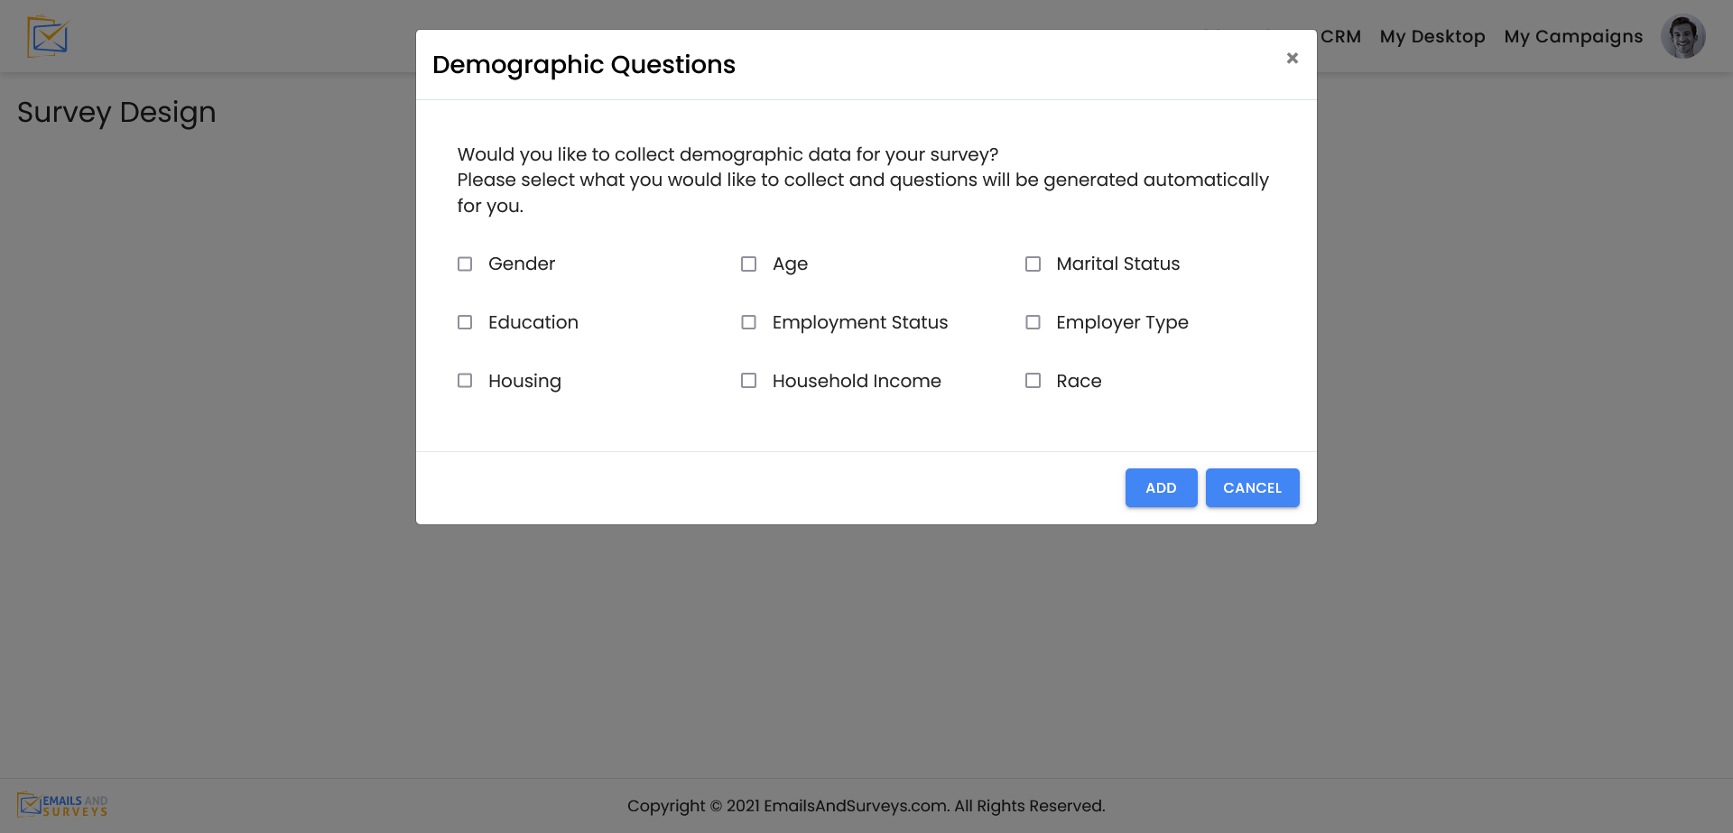The width and height of the screenshot is (1733, 833).
Task: Check the Gender checkbox
Action: (465, 264)
